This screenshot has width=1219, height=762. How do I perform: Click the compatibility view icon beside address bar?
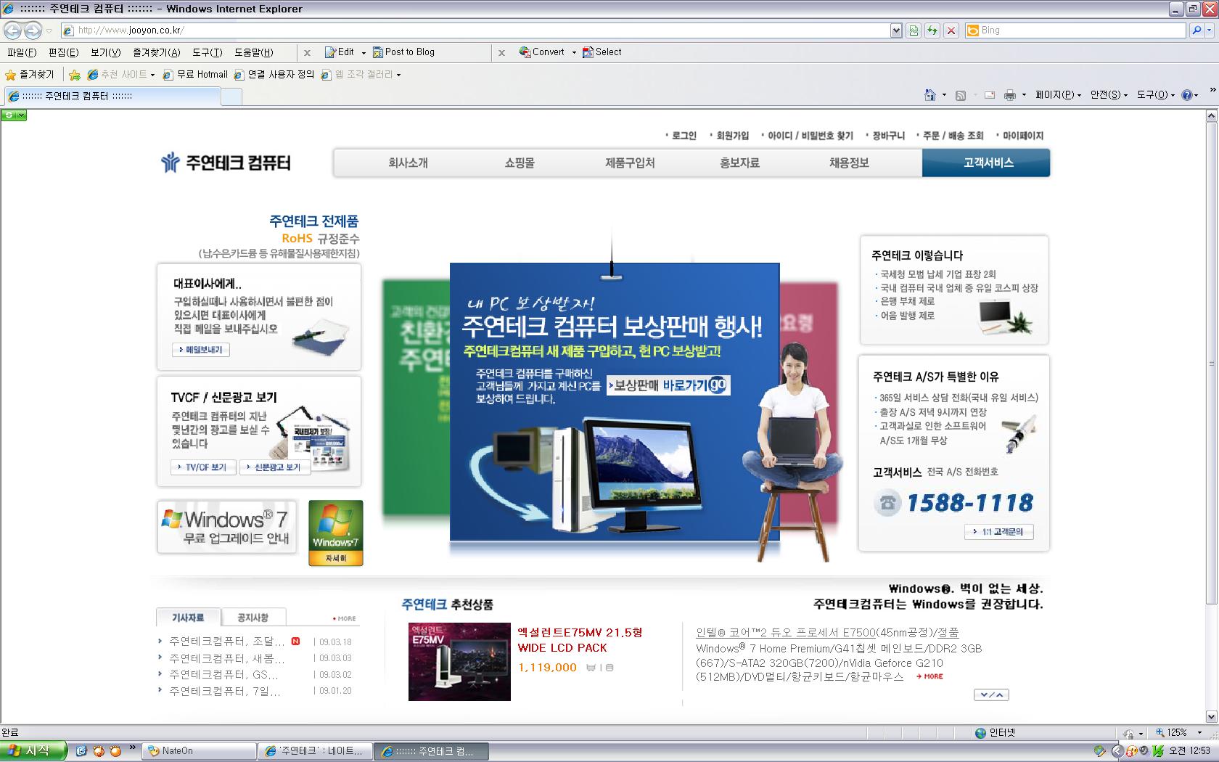tap(914, 30)
